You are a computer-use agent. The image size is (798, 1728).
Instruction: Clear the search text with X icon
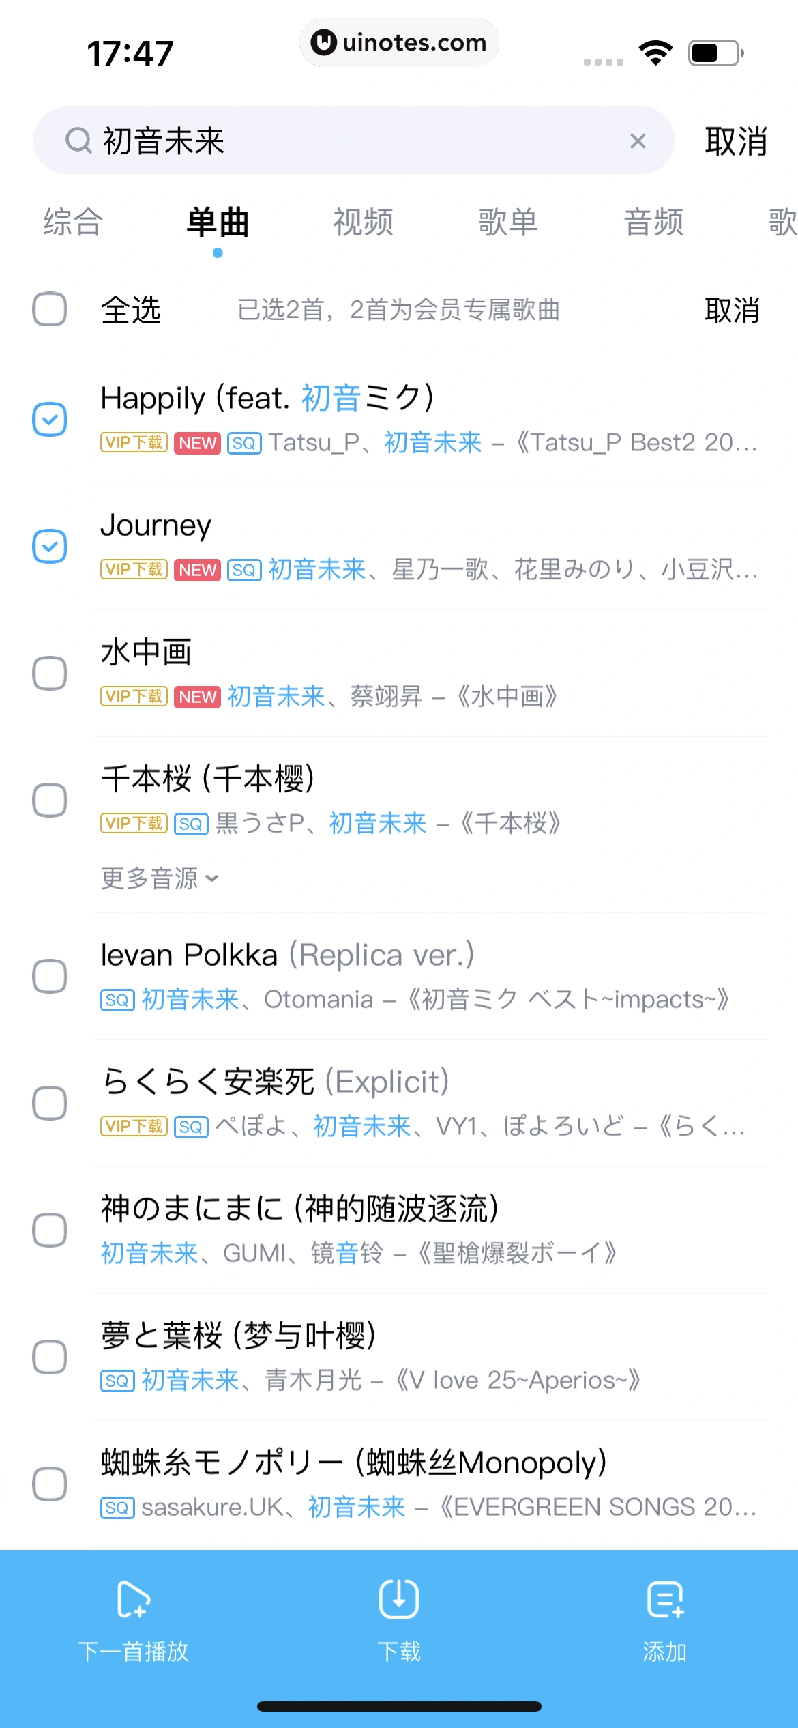[x=638, y=141]
